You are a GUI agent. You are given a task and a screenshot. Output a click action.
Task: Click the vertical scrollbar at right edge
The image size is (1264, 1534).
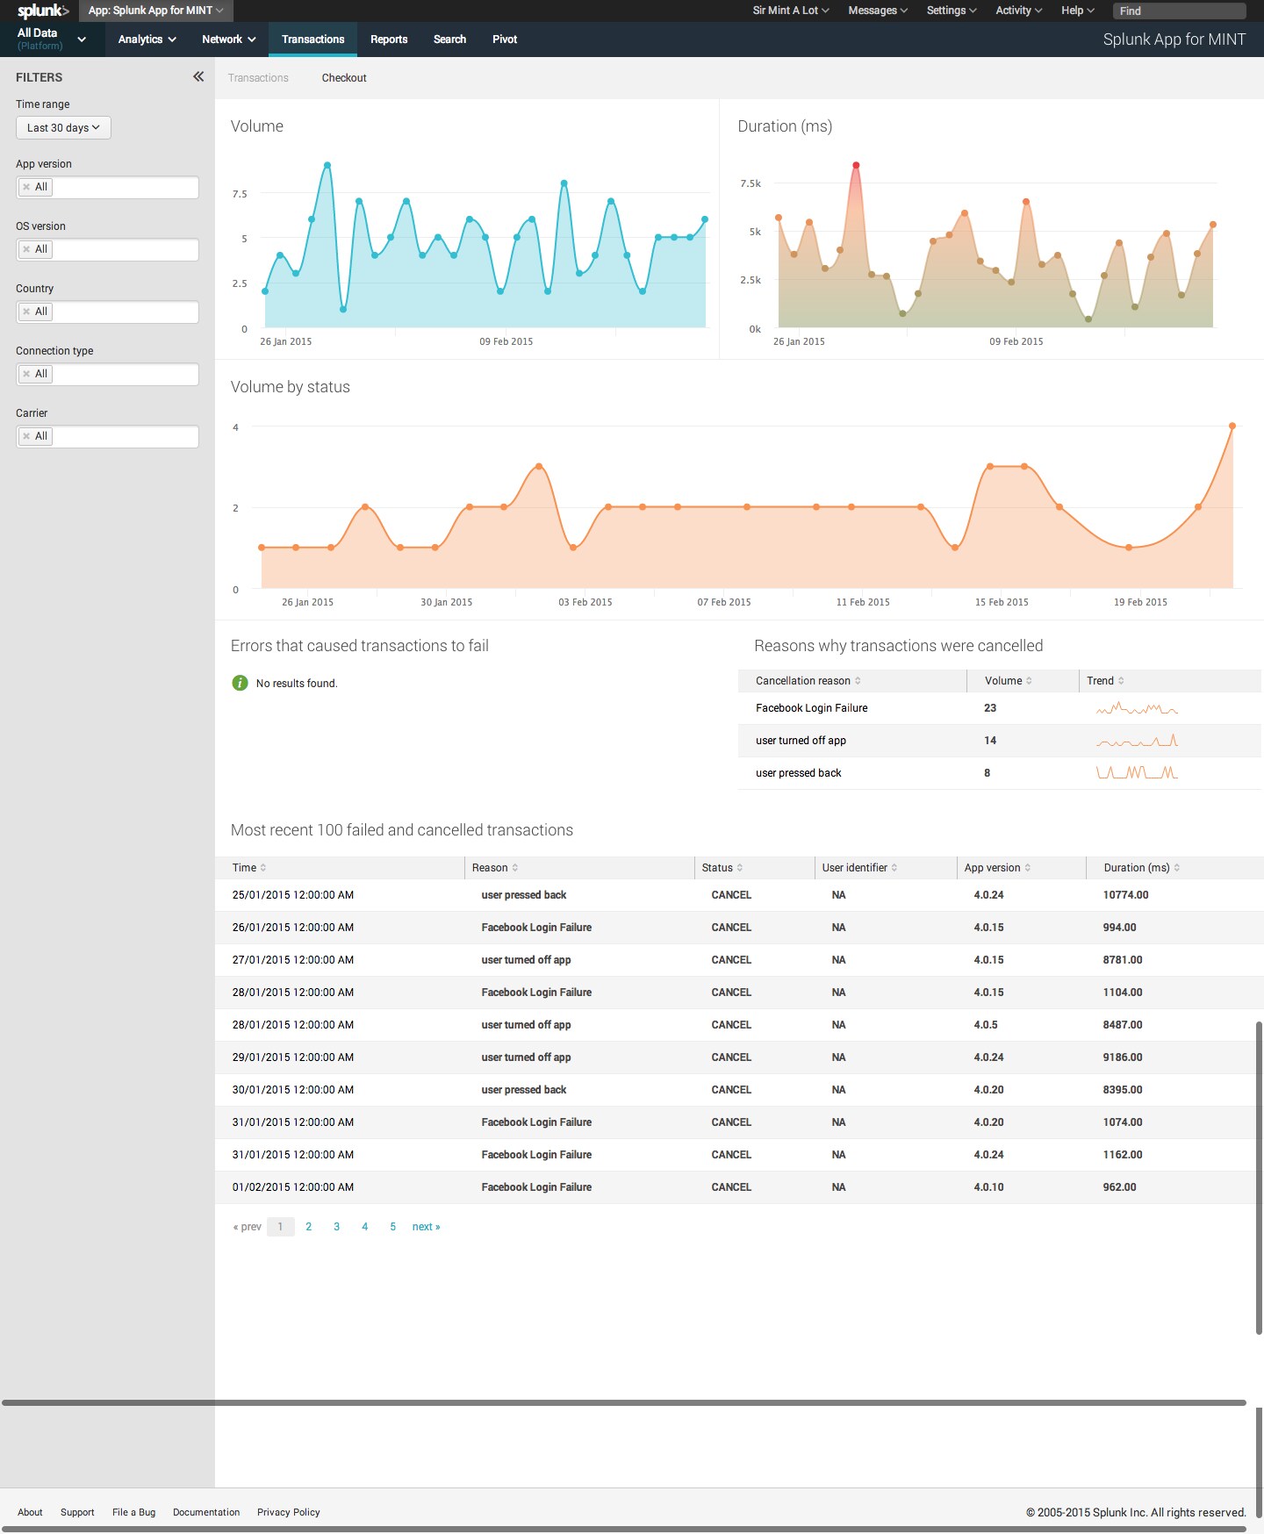coord(1259,1178)
